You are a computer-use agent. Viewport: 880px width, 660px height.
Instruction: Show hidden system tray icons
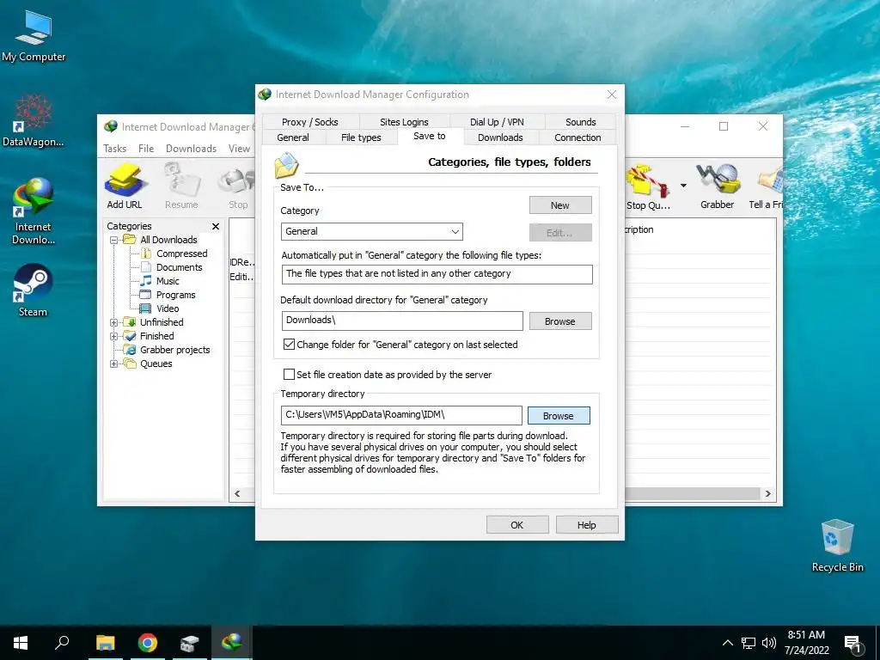727,643
